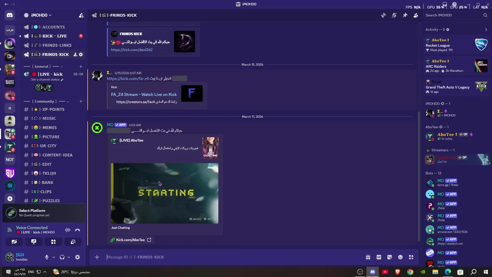Open AboTee Rocket League activity card
This screenshot has width=492, height=277.
[457, 45]
